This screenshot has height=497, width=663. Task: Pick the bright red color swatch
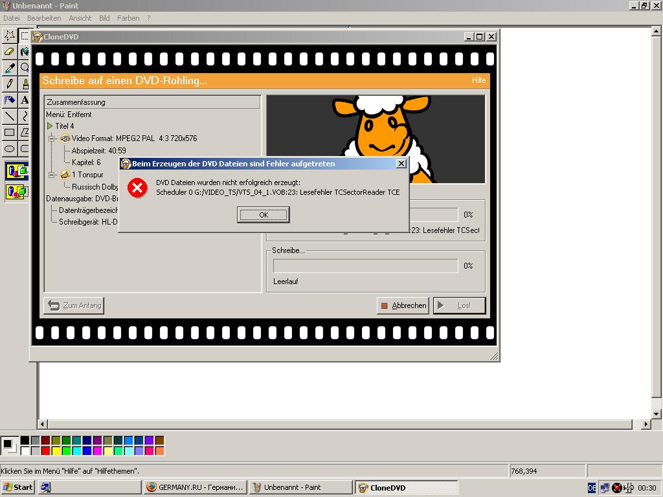46,451
